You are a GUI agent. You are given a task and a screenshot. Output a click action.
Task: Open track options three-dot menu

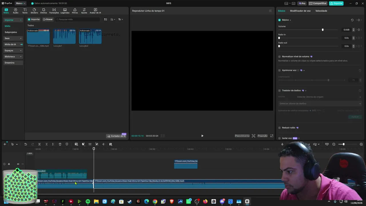coord(23,164)
